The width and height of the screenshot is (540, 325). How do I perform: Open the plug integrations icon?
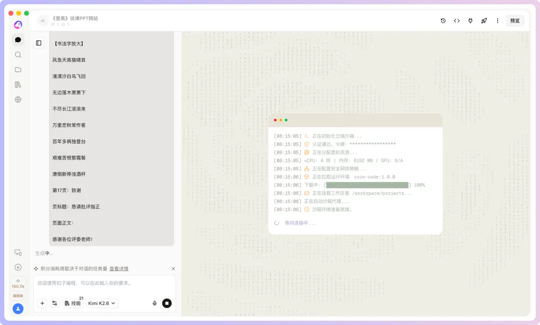[x=470, y=20]
